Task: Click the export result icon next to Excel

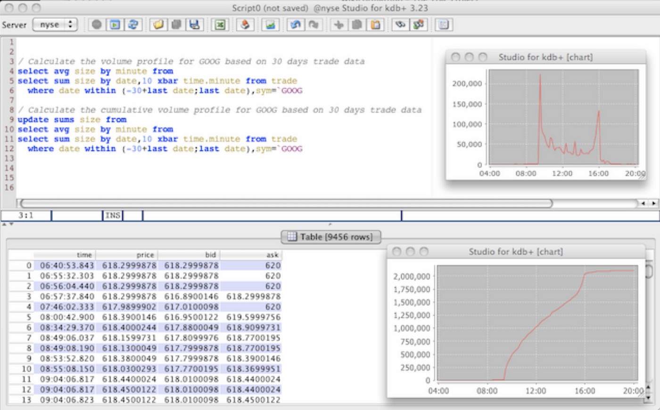Action: [x=245, y=25]
